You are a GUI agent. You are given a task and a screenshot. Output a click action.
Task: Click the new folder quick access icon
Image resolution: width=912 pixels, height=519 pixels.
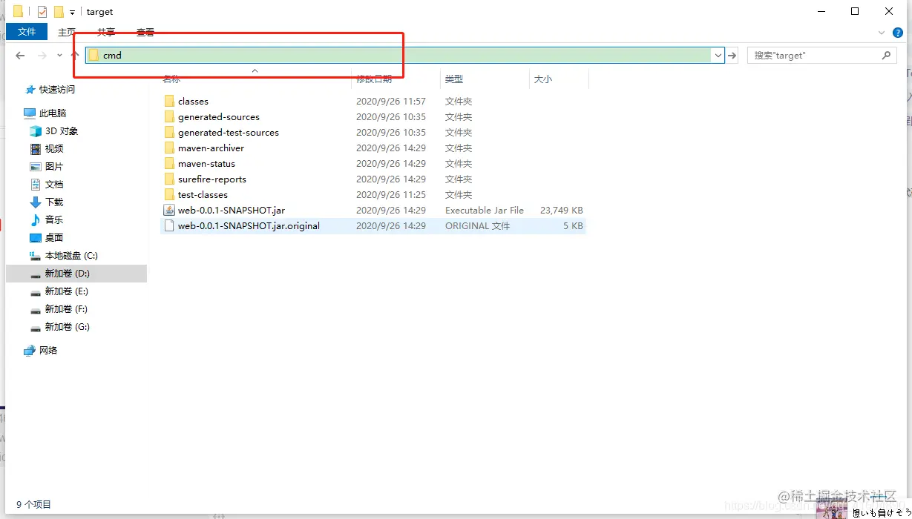coord(59,12)
